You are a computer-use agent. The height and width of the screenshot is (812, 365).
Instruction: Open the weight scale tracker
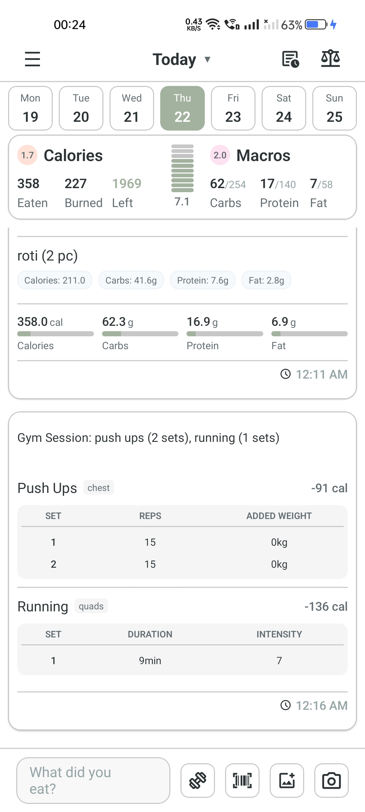331,59
